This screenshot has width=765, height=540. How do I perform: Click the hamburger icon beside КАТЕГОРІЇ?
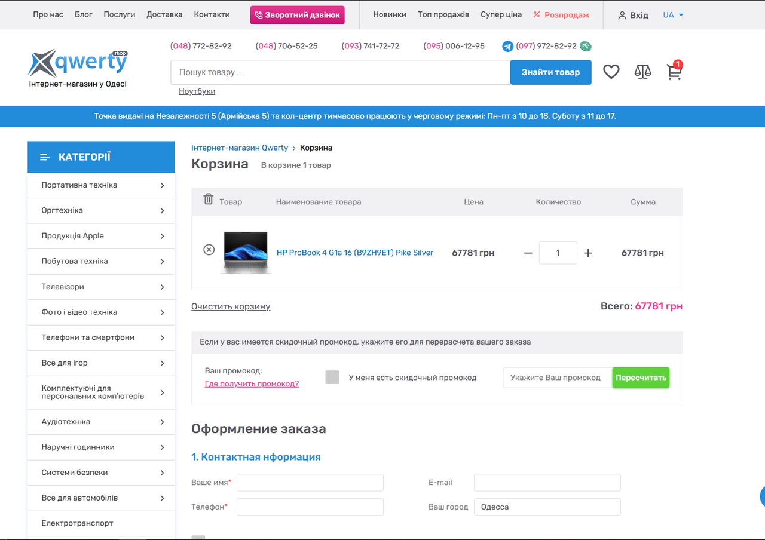pos(45,157)
